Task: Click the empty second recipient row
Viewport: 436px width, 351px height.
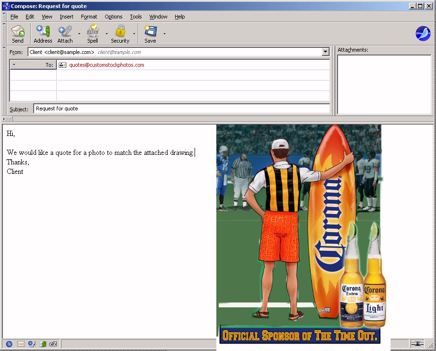Action: [x=193, y=75]
